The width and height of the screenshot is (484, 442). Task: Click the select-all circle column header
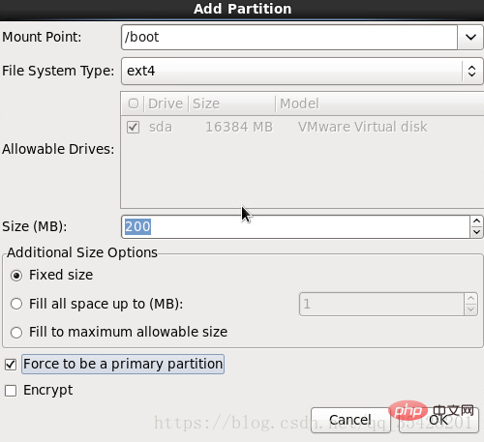click(134, 103)
